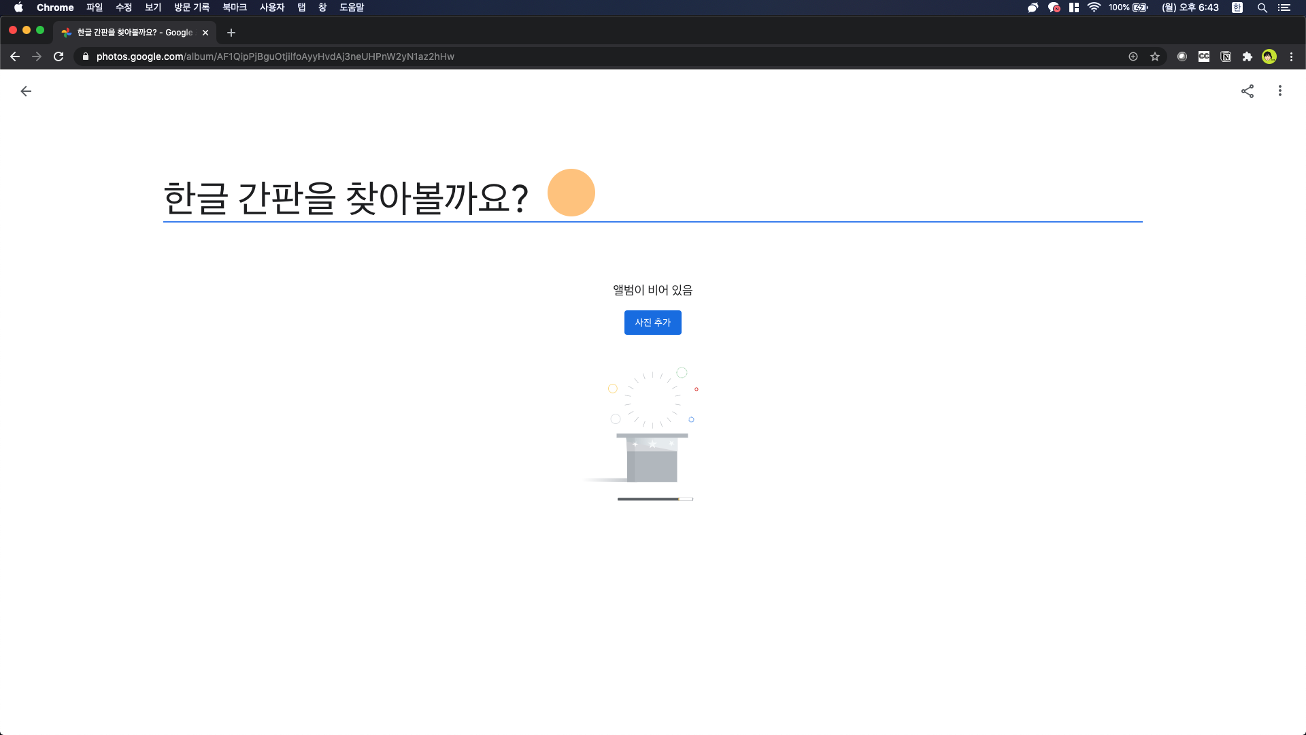Click the album title text field

(x=346, y=198)
